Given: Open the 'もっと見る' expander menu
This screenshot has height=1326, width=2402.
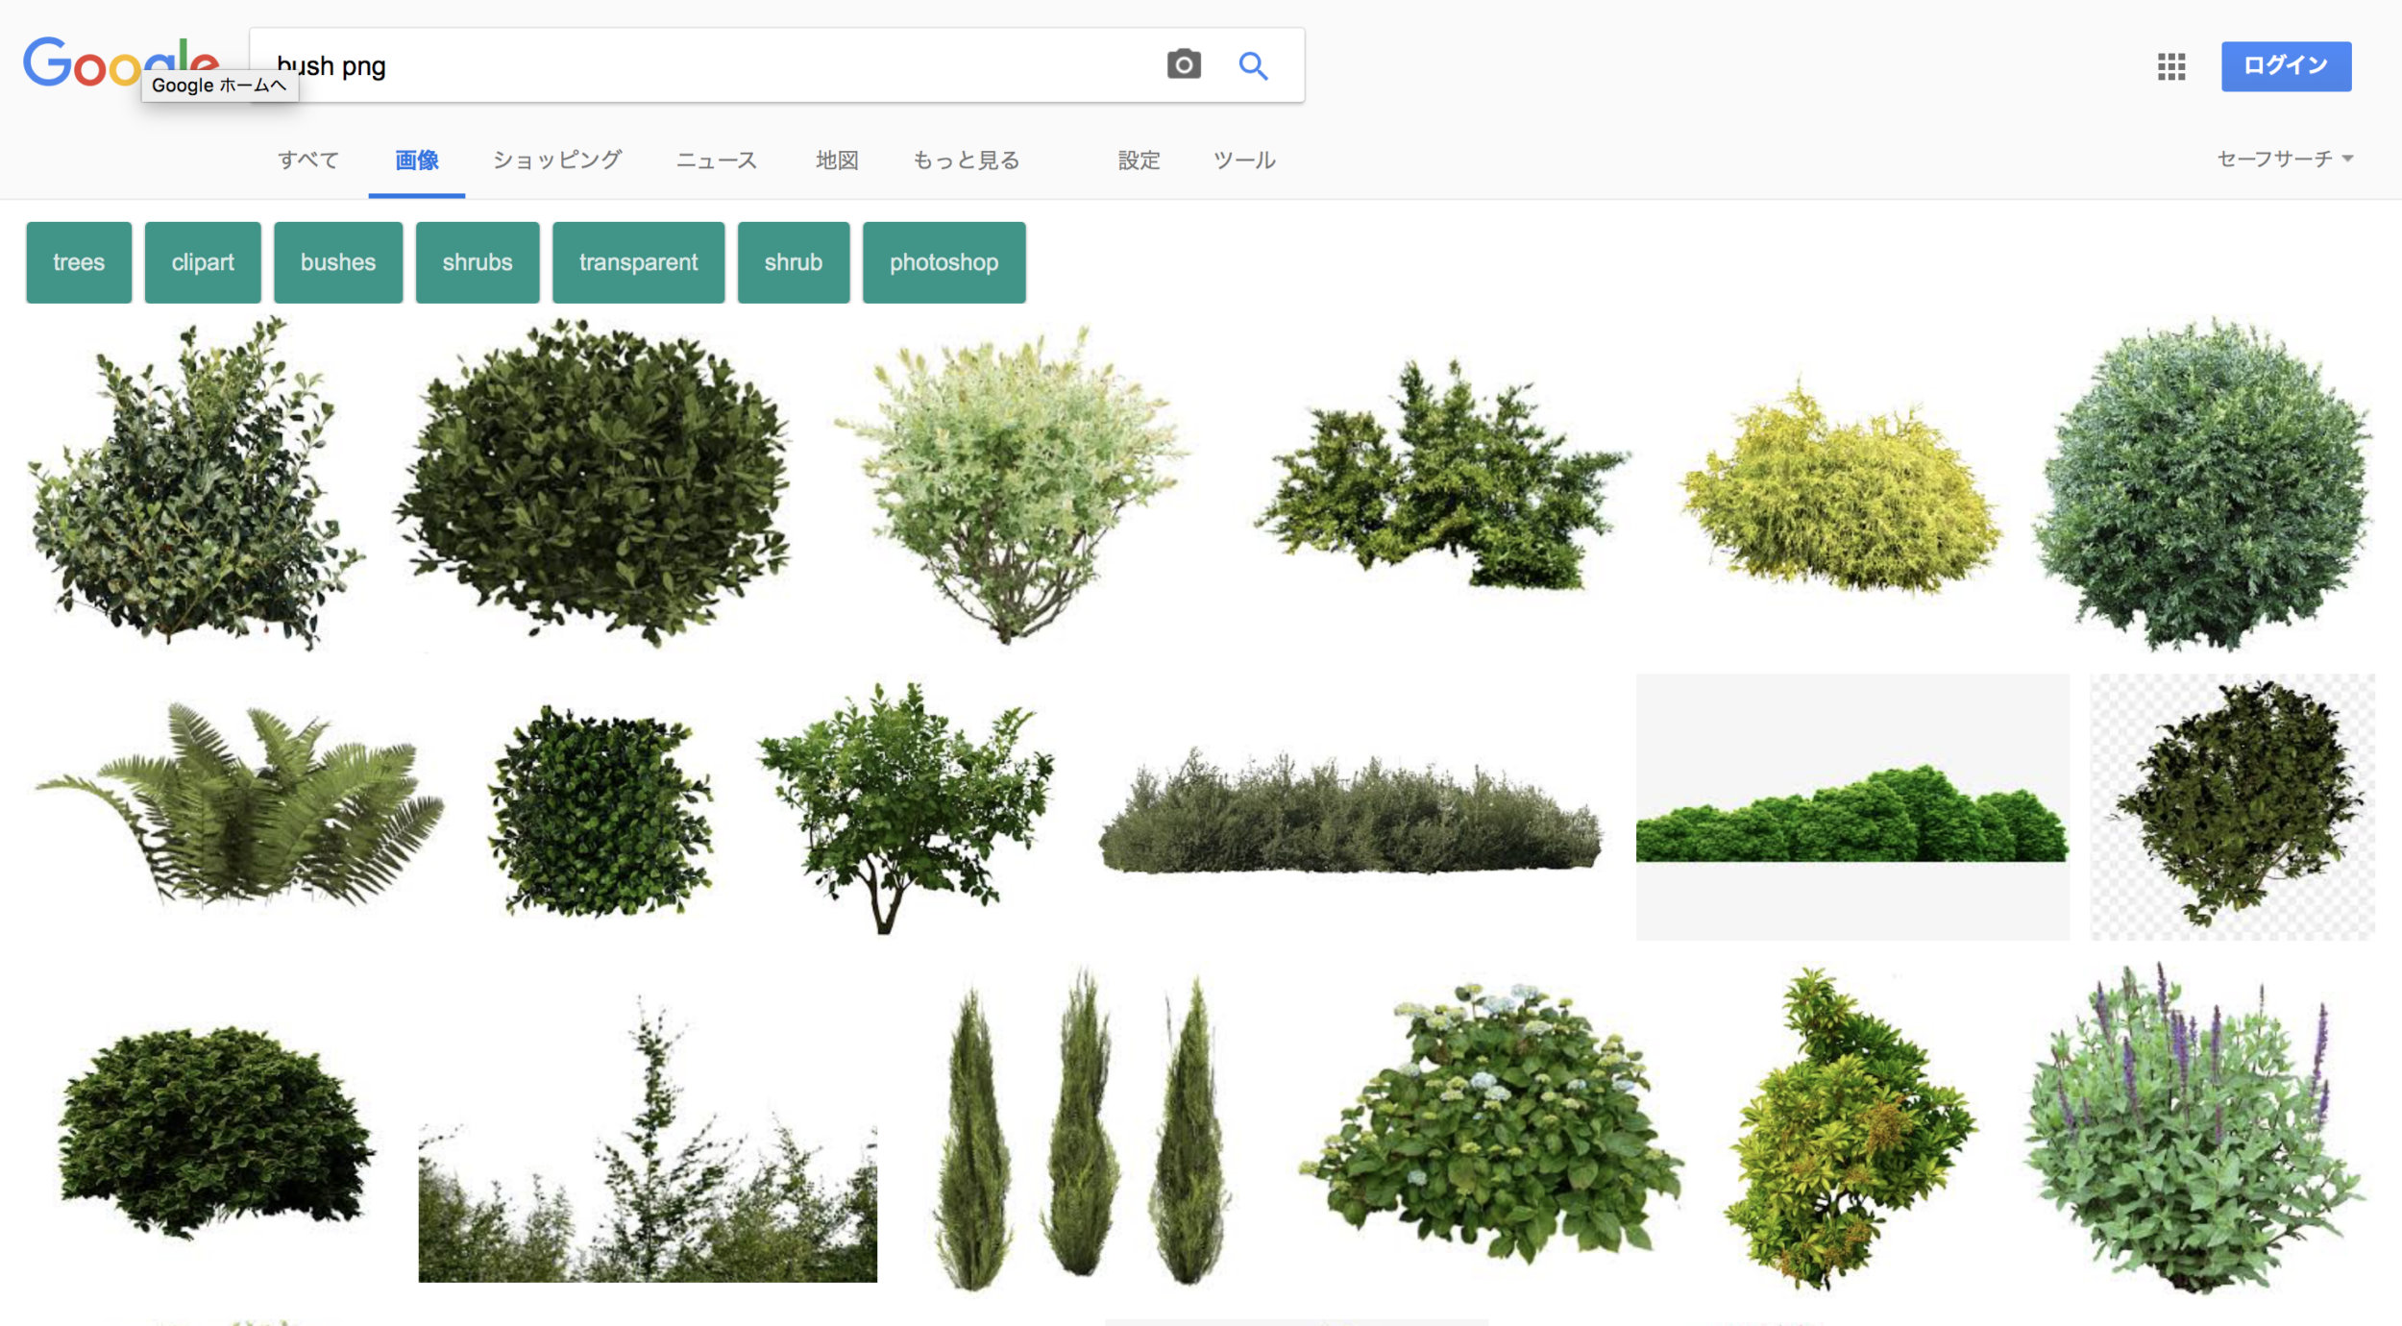Looking at the screenshot, I should click(967, 159).
